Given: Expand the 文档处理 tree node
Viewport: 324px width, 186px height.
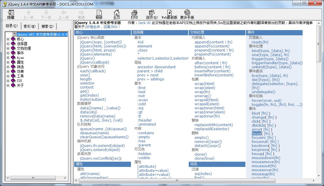Looking at the screenshot, I should tap(8, 48).
